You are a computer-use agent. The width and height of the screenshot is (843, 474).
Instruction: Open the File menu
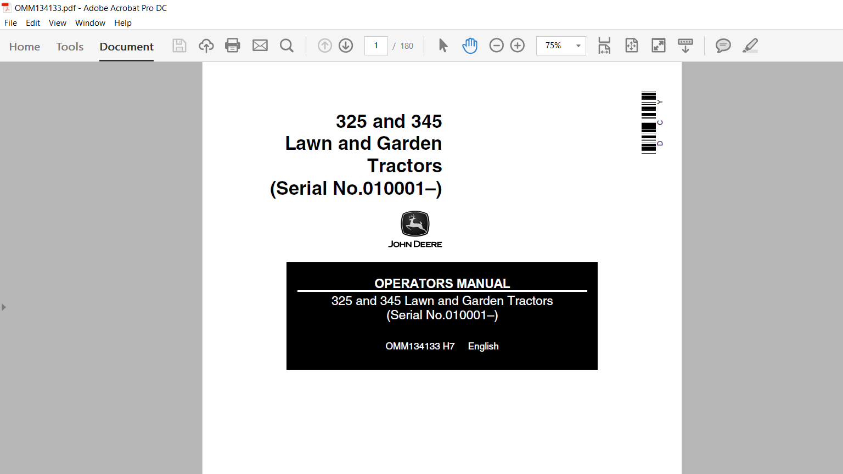click(10, 23)
